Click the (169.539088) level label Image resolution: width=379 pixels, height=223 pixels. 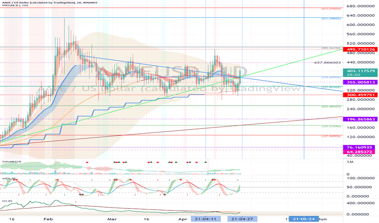point(331,127)
